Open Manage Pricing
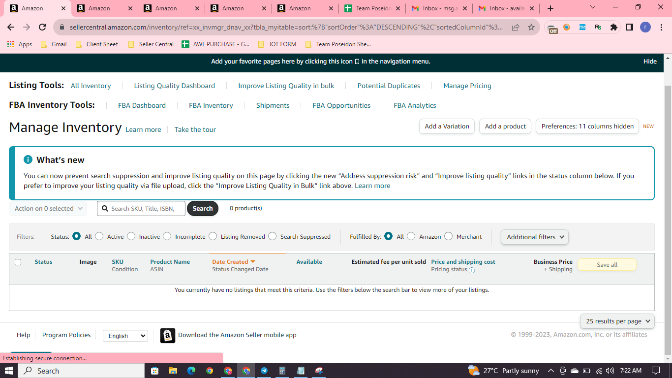 (x=467, y=86)
